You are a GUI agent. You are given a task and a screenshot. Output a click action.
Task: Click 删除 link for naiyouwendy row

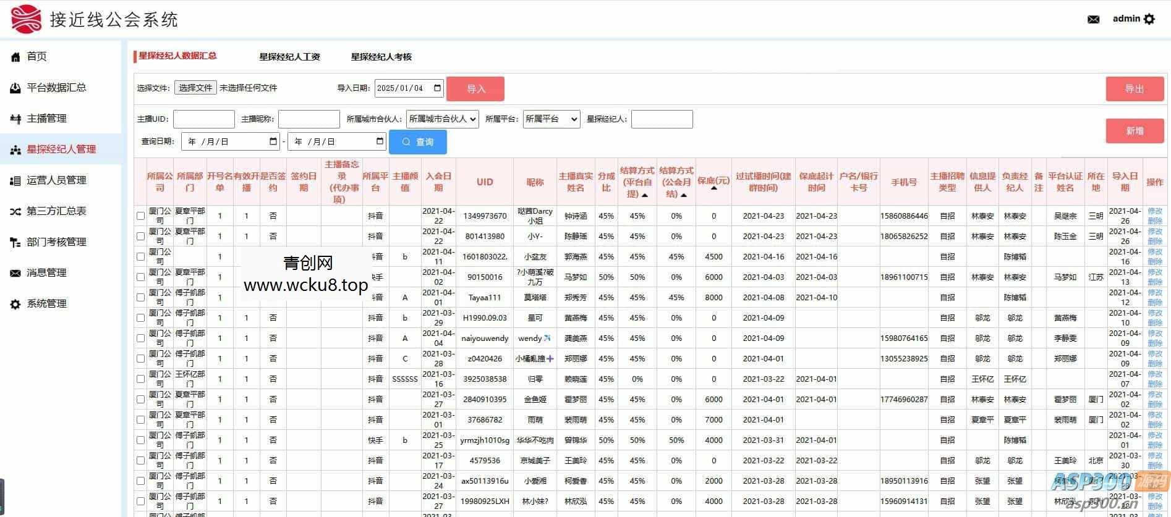click(1154, 343)
